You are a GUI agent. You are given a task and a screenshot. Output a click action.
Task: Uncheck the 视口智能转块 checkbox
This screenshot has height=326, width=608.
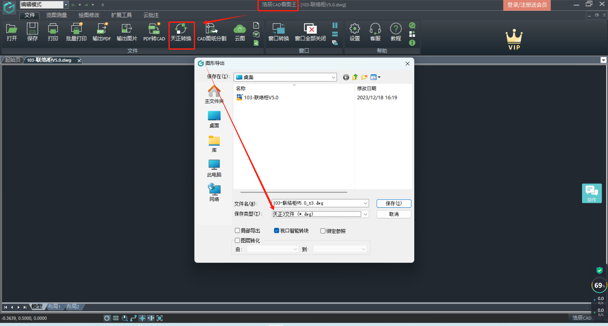click(x=276, y=231)
